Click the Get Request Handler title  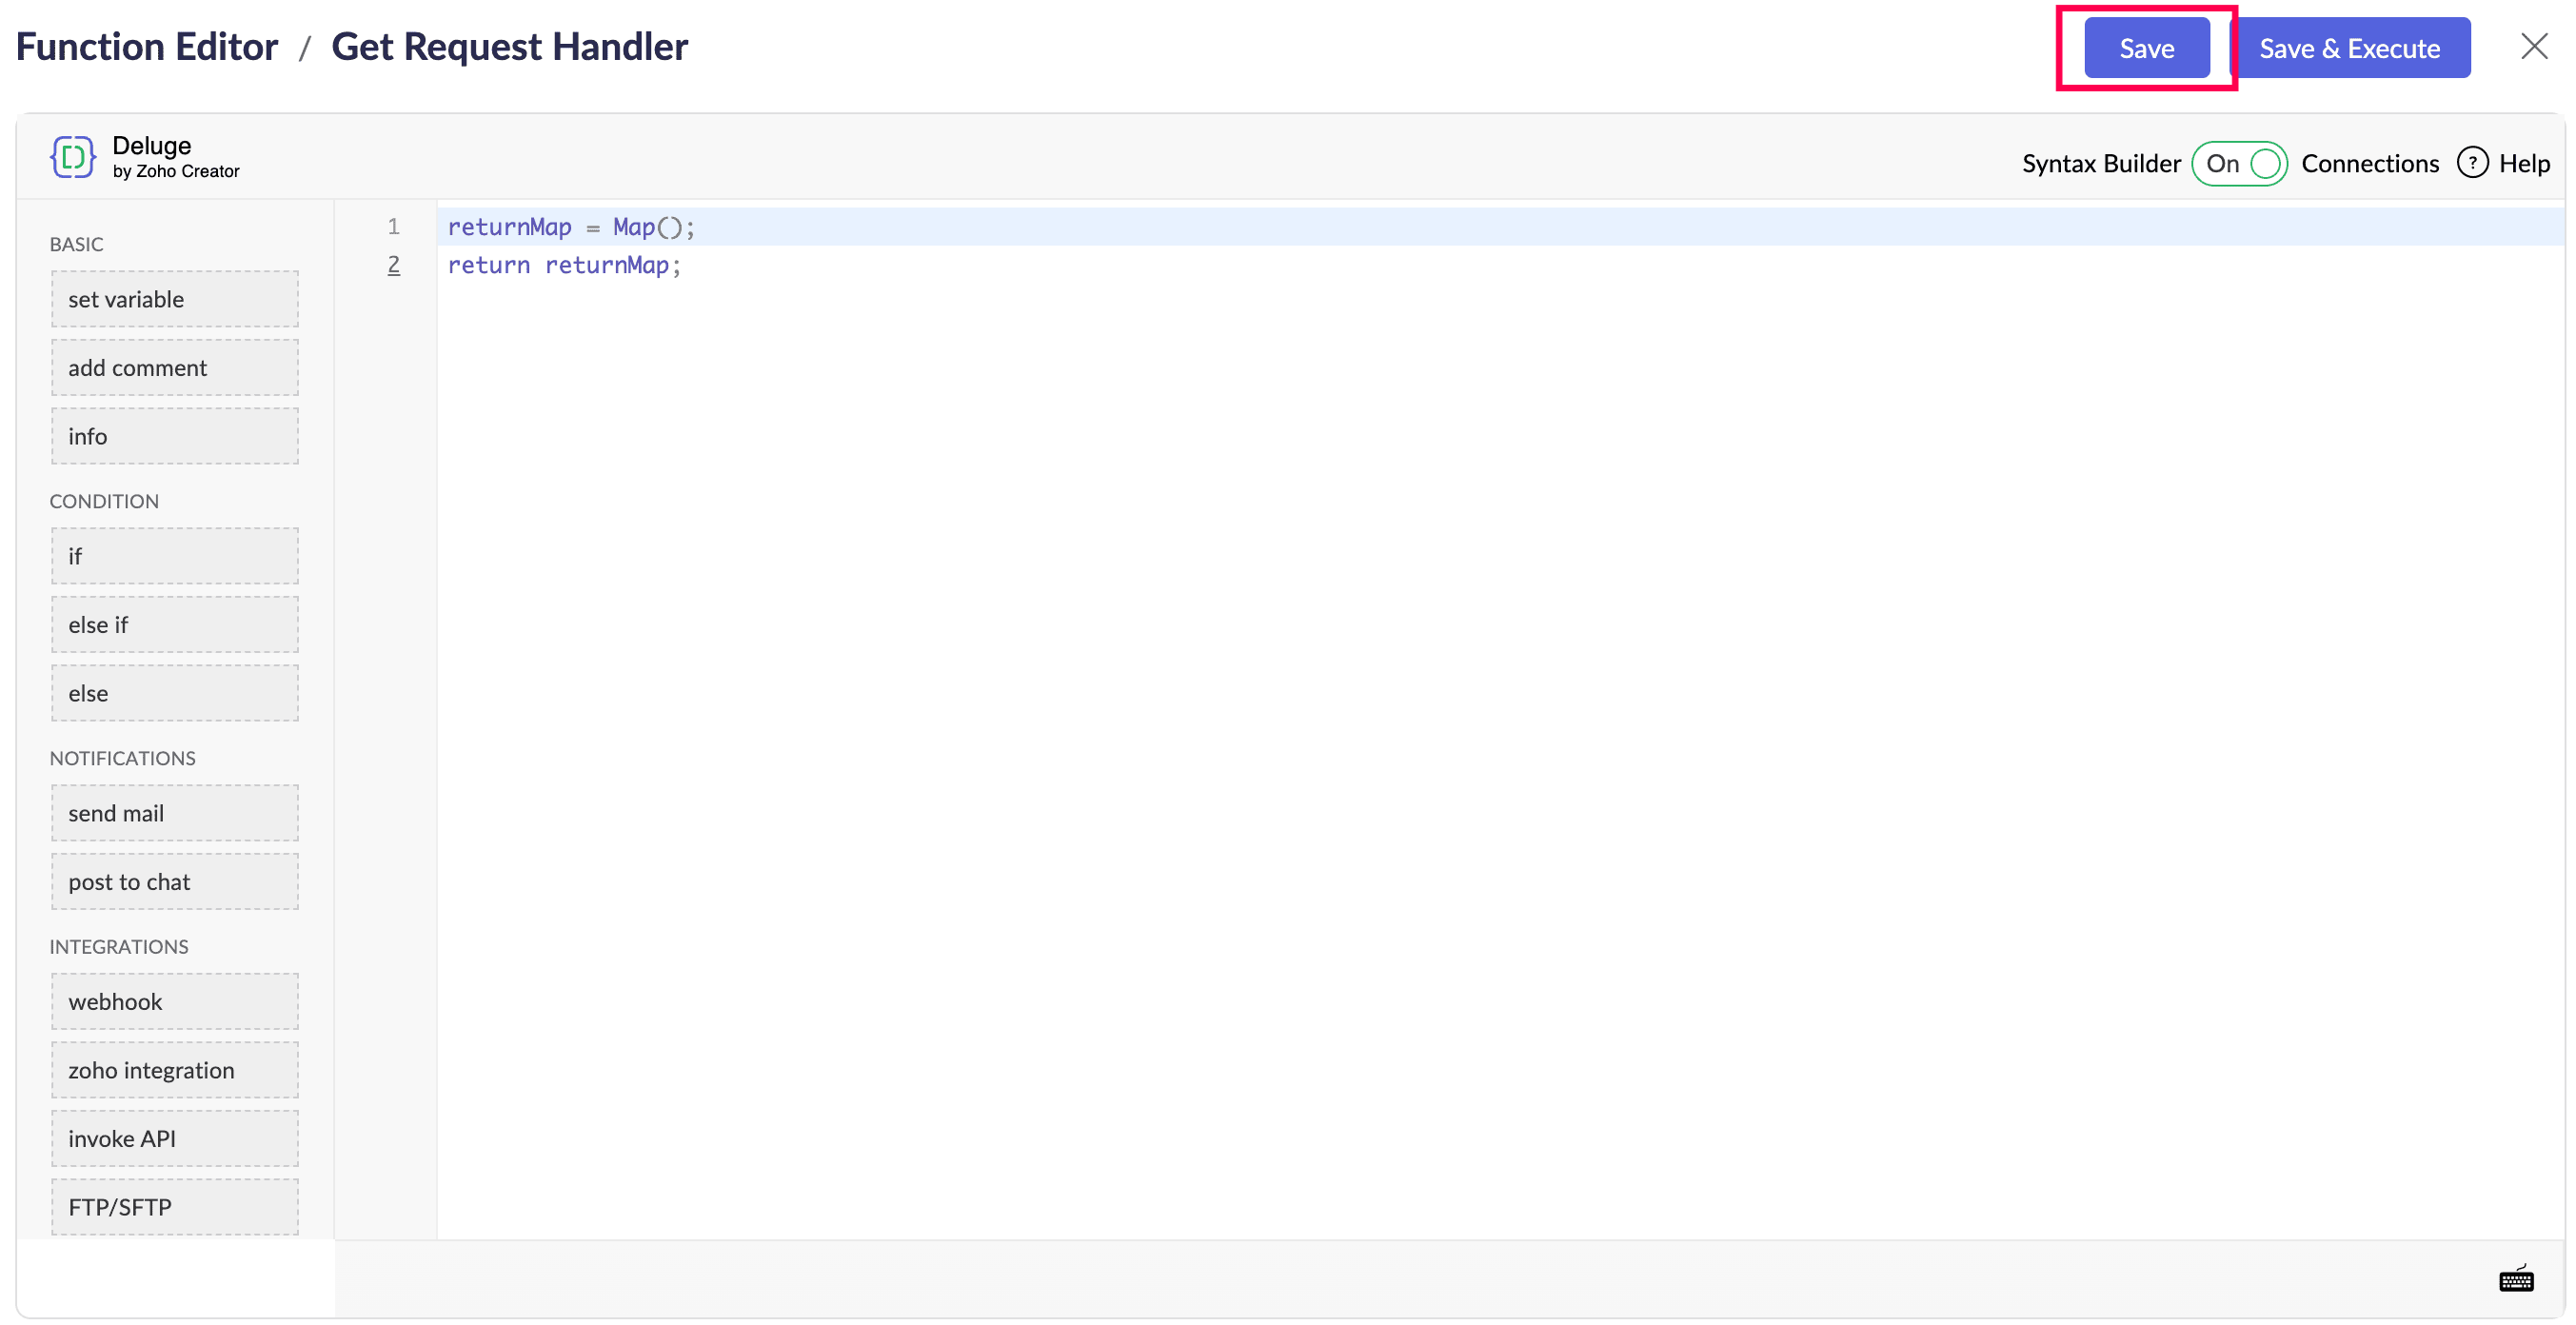click(x=509, y=47)
